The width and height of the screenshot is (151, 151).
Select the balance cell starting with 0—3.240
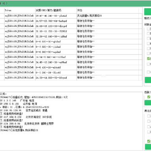(x=56, y=73)
